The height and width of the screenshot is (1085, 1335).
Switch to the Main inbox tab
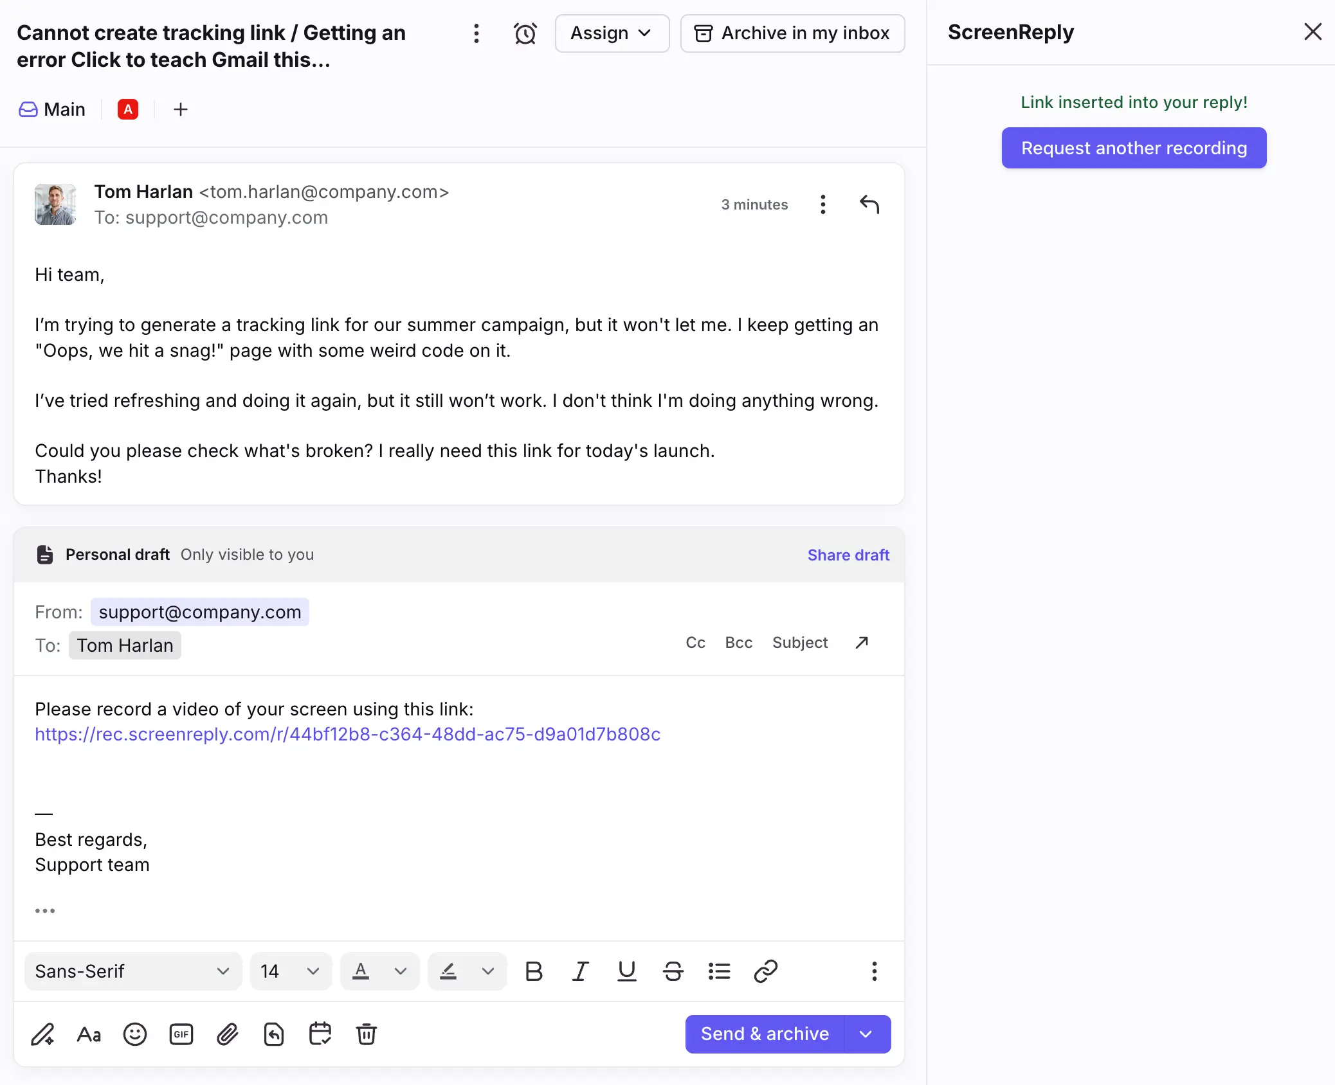click(51, 109)
